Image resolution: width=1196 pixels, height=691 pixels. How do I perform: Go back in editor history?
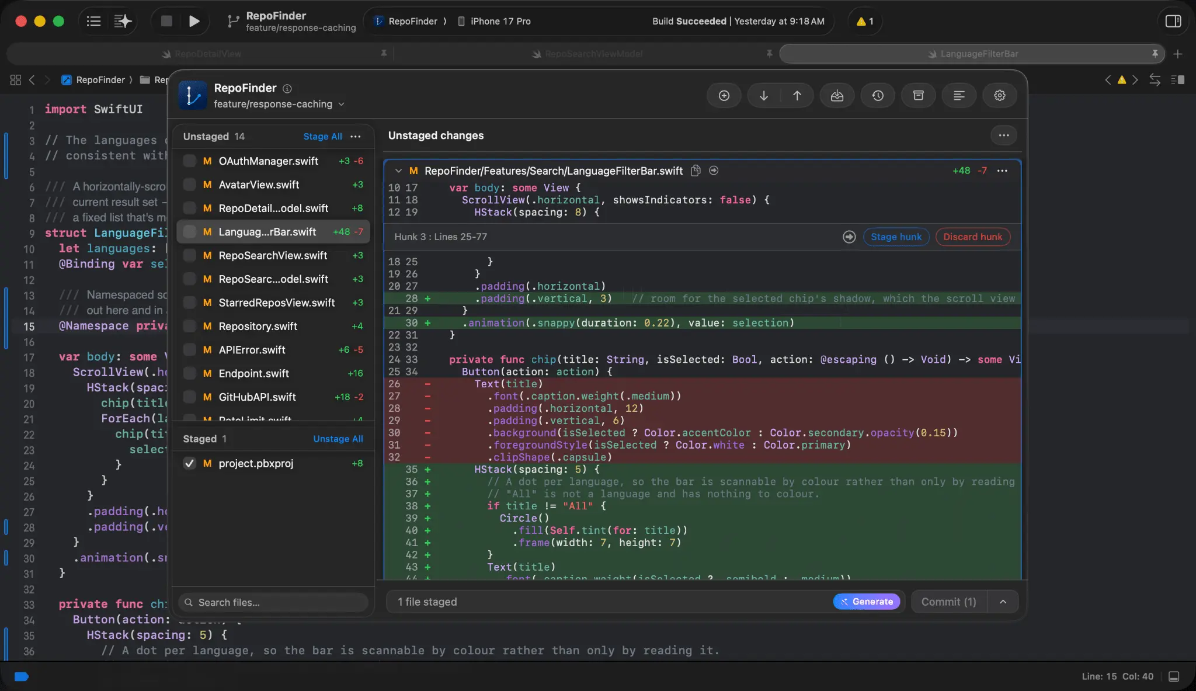pyautogui.click(x=32, y=80)
